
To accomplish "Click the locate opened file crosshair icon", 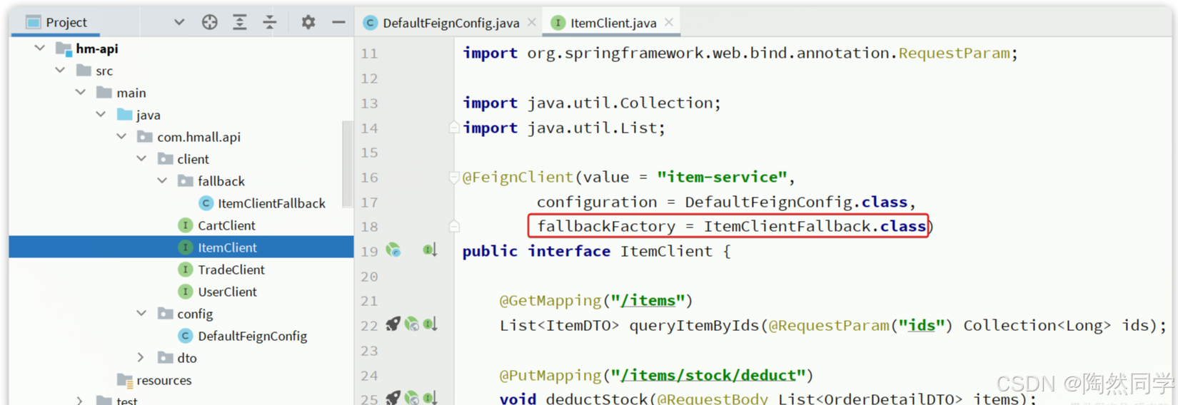I will pos(209,22).
